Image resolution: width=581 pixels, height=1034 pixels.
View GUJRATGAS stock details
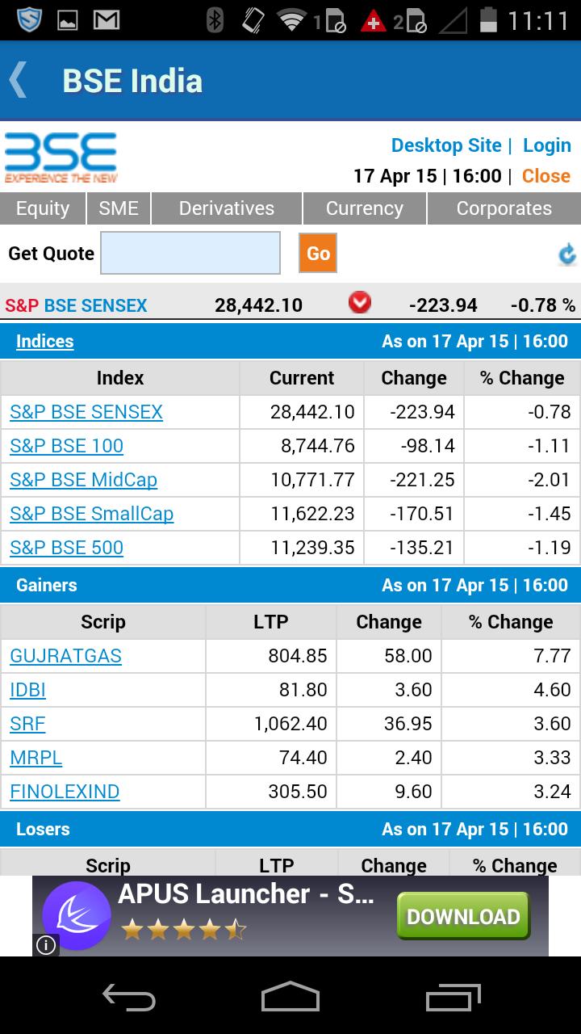click(65, 656)
